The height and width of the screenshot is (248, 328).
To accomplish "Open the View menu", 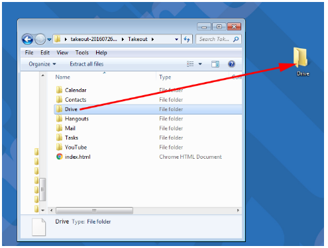I will click(x=62, y=53).
